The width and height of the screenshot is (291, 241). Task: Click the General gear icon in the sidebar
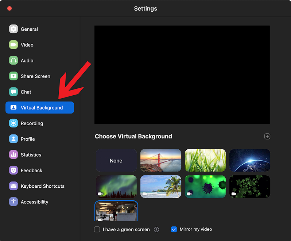coord(13,29)
